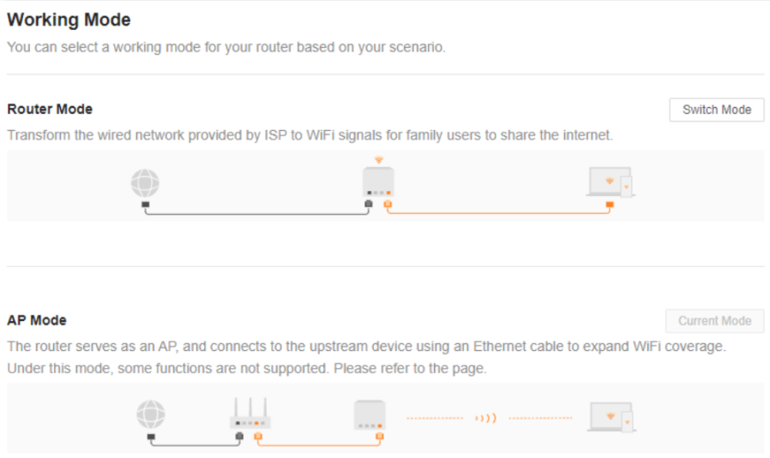
Task: Click the gray AP device icon in AP Mode diagram
Action: pos(370,415)
